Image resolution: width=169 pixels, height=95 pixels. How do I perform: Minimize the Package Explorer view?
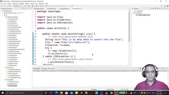pyautogui.click(x=29, y=8)
